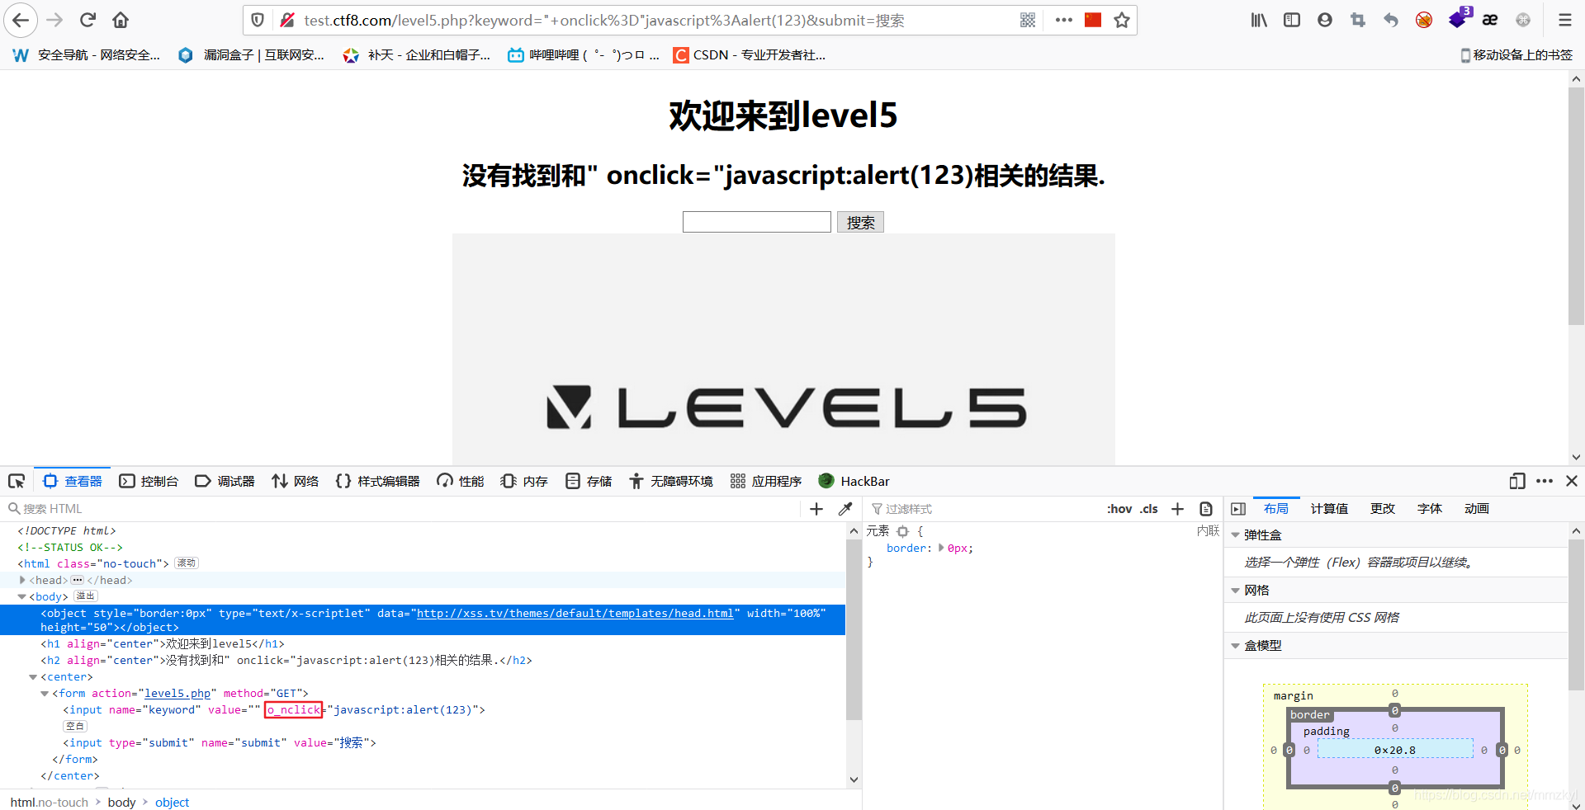Toggle print media simulation
The image size is (1585, 810).
1206,509
